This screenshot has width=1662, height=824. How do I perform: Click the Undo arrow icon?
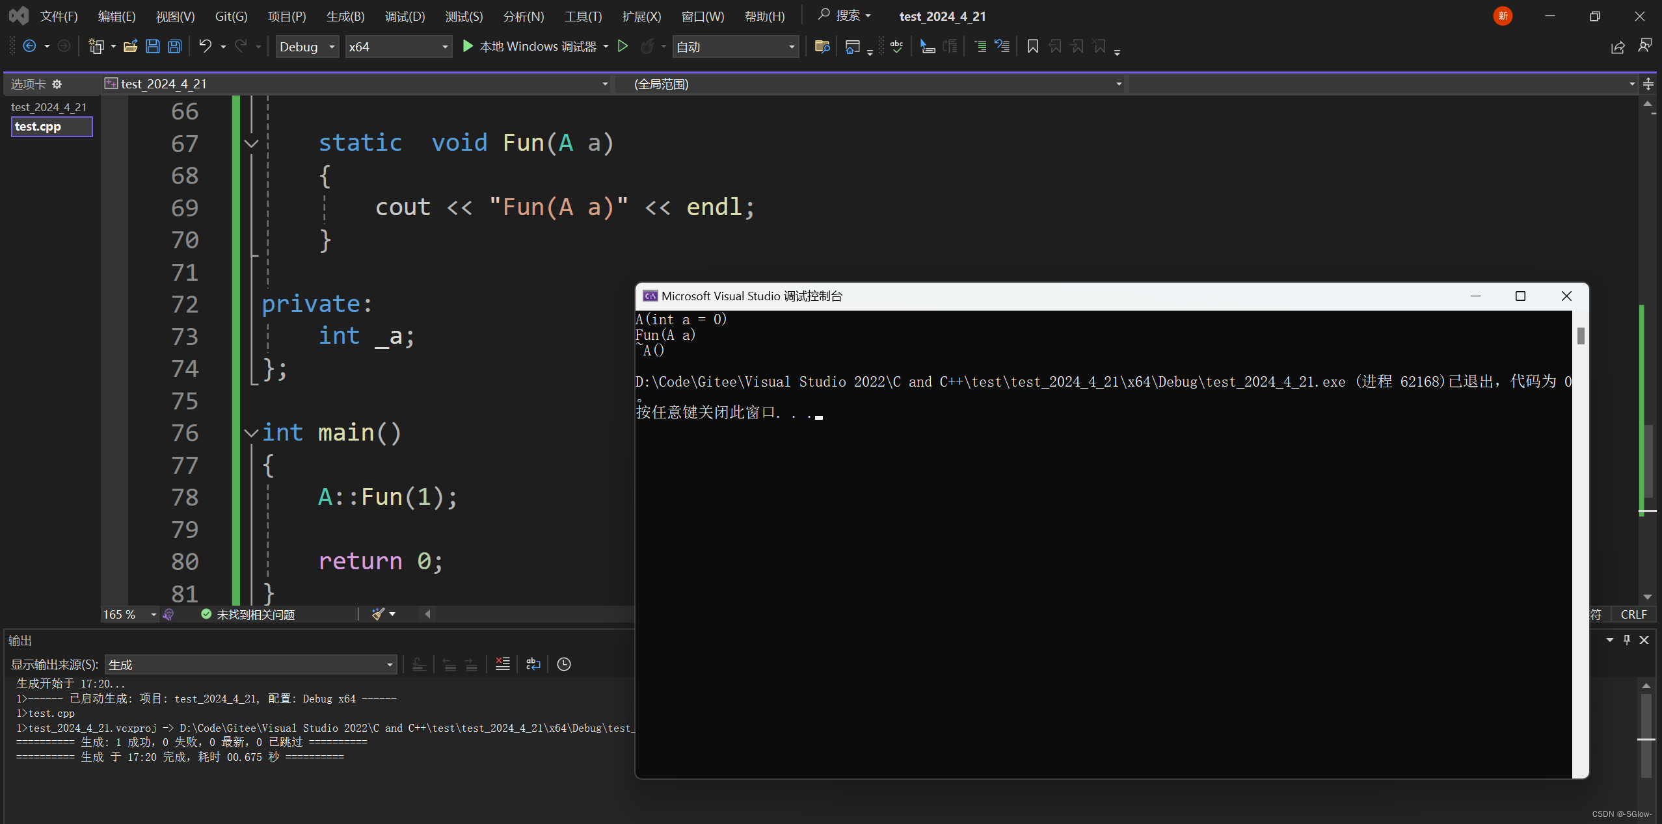click(206, 46)
